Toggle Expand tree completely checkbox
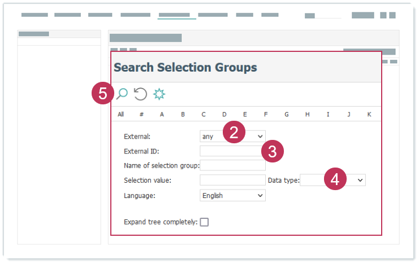Image resolution: width=419 pixels, height=264 pixels. click(204, 222)
